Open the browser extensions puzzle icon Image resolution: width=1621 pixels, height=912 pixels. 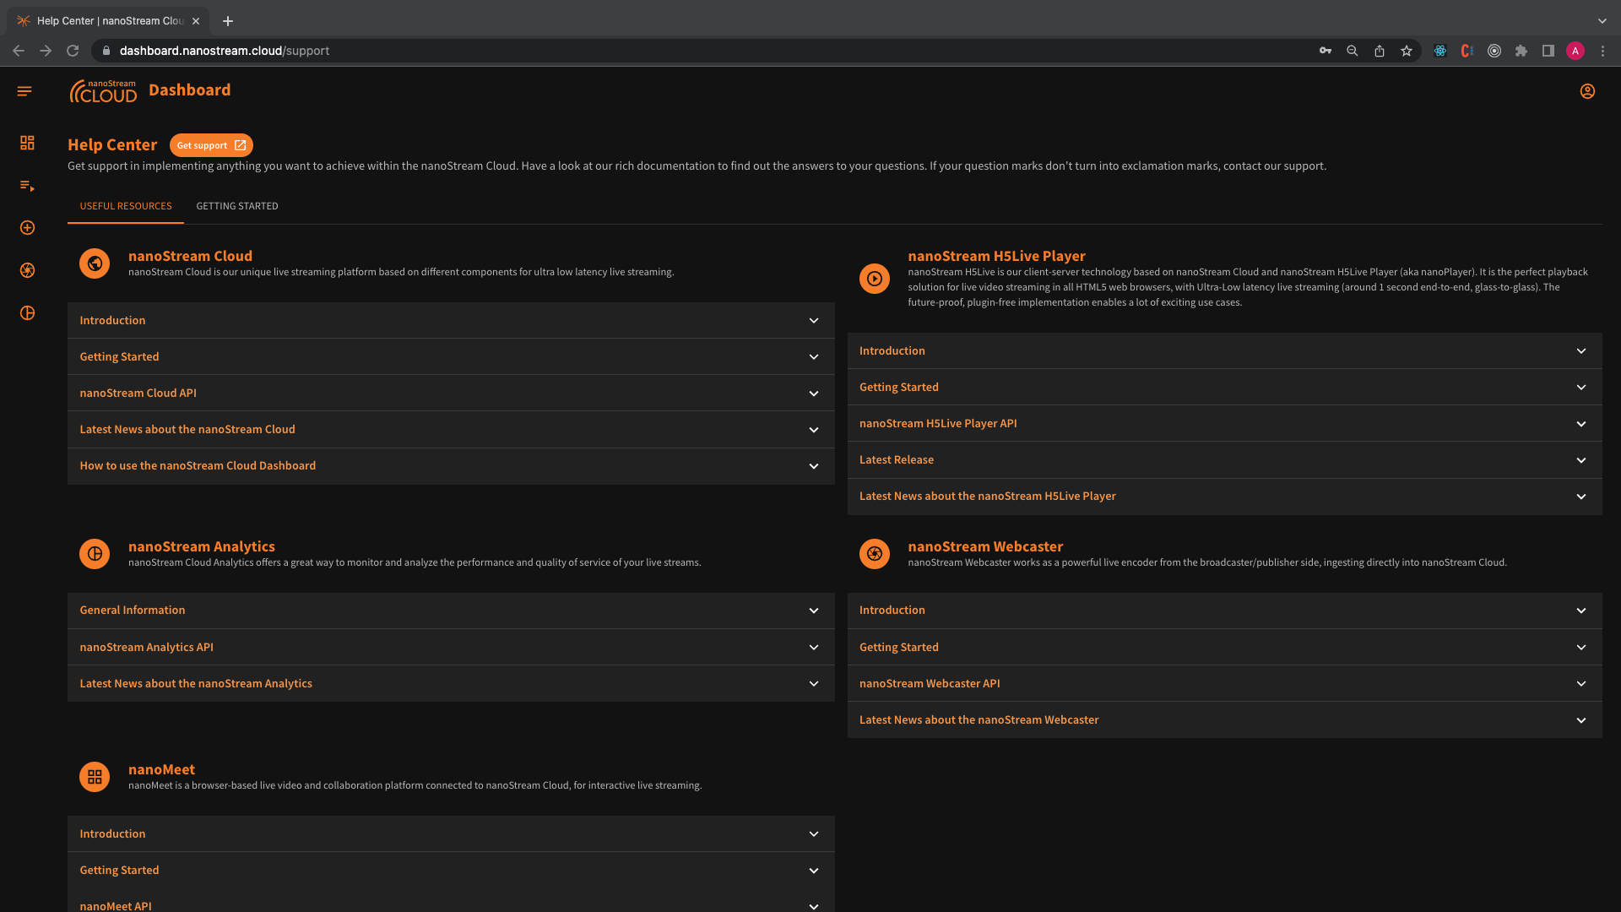click(x=1521, y=51)
